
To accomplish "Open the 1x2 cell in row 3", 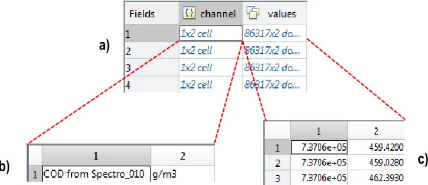I will (211, 67).
